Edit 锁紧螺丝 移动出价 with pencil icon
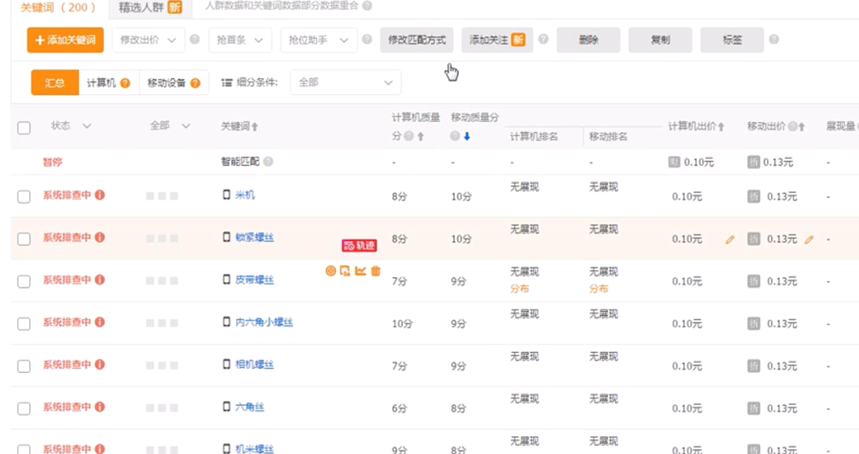This screenshot has width=859, height=454. click(809, 240)
